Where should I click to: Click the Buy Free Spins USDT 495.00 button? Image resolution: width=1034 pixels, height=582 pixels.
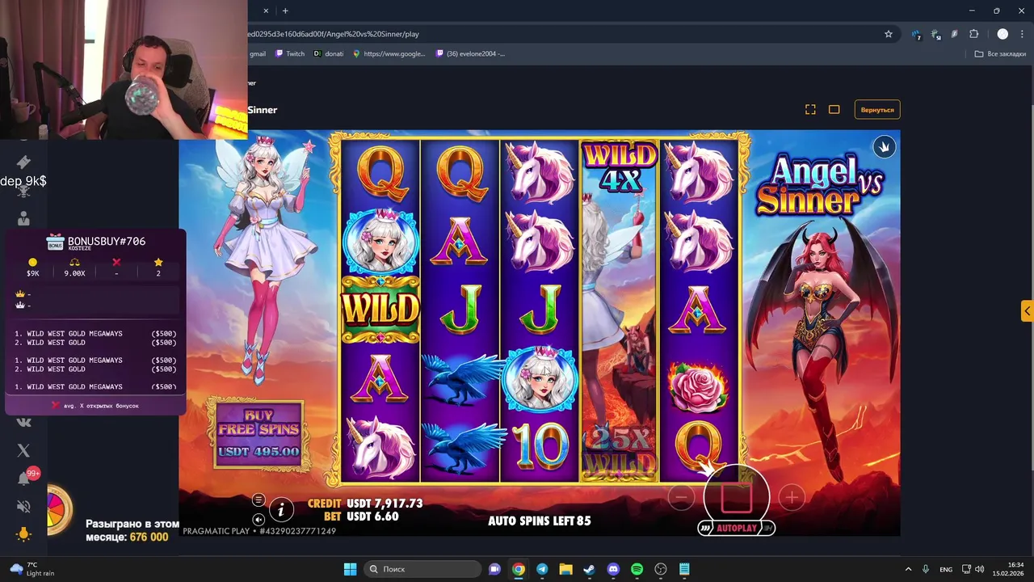click(x=258, y=434)
